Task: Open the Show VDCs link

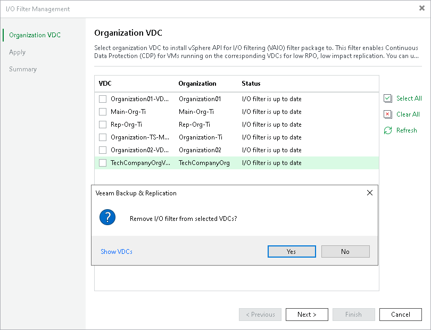Action: [x=117, y=252]
